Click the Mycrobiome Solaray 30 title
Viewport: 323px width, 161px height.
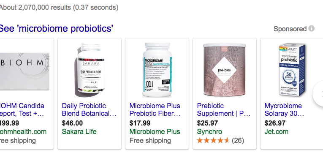(284, 110)
